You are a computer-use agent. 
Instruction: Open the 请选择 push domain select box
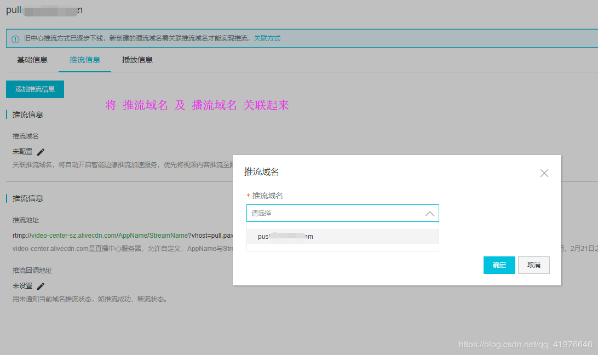(x=342, y=213)
